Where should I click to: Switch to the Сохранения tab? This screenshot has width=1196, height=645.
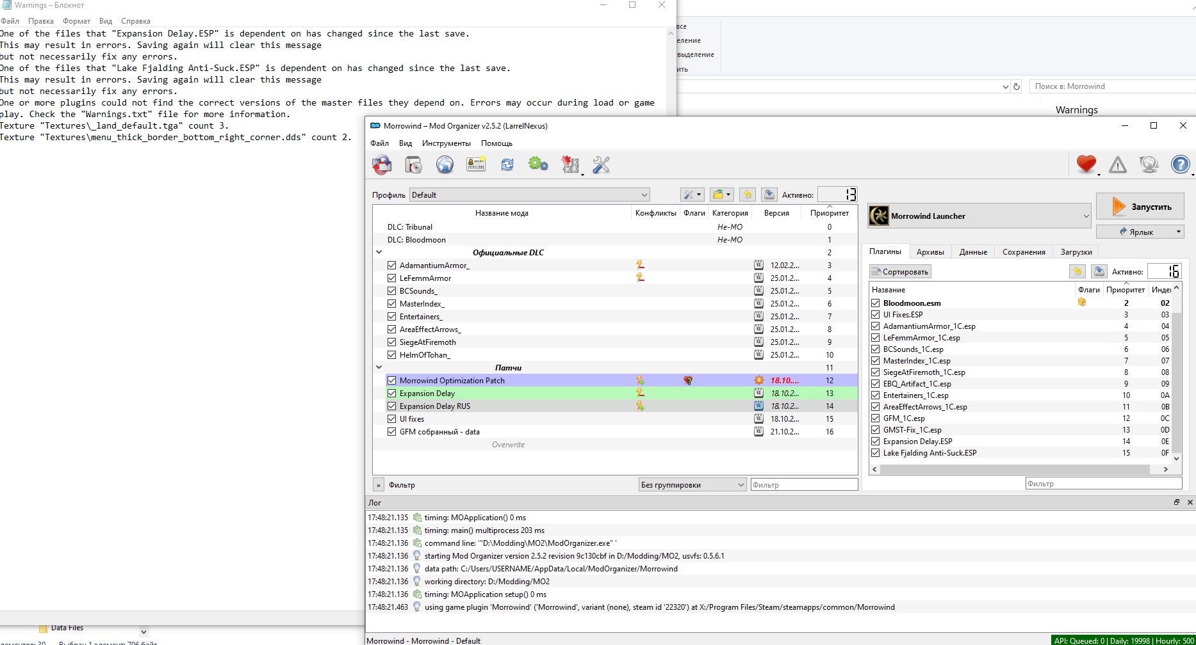(x=1024, y=252)
